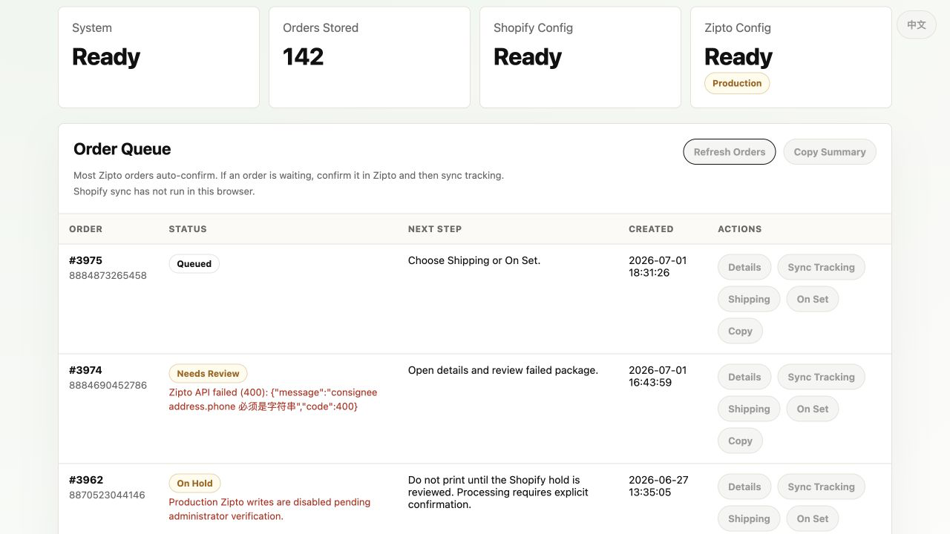Click the STATUS column header

[188, 229]
